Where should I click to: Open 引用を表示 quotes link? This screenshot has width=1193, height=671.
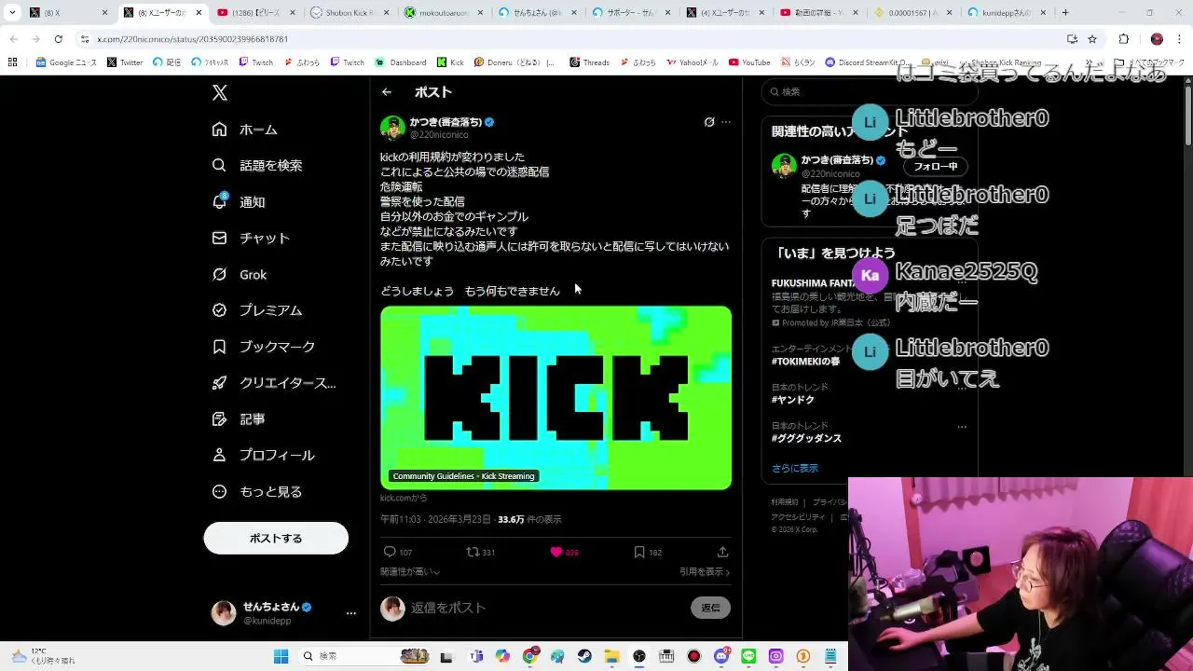pyautogui.click(x=705, y=572)
